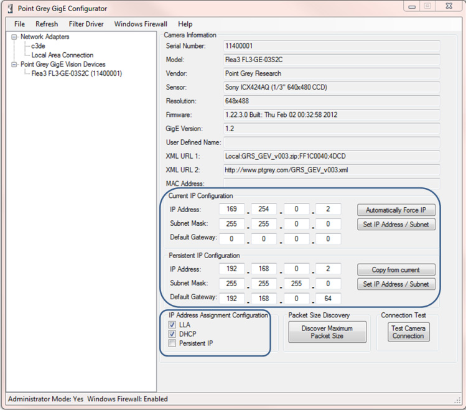Open the Windows Firewall menu

141,24
